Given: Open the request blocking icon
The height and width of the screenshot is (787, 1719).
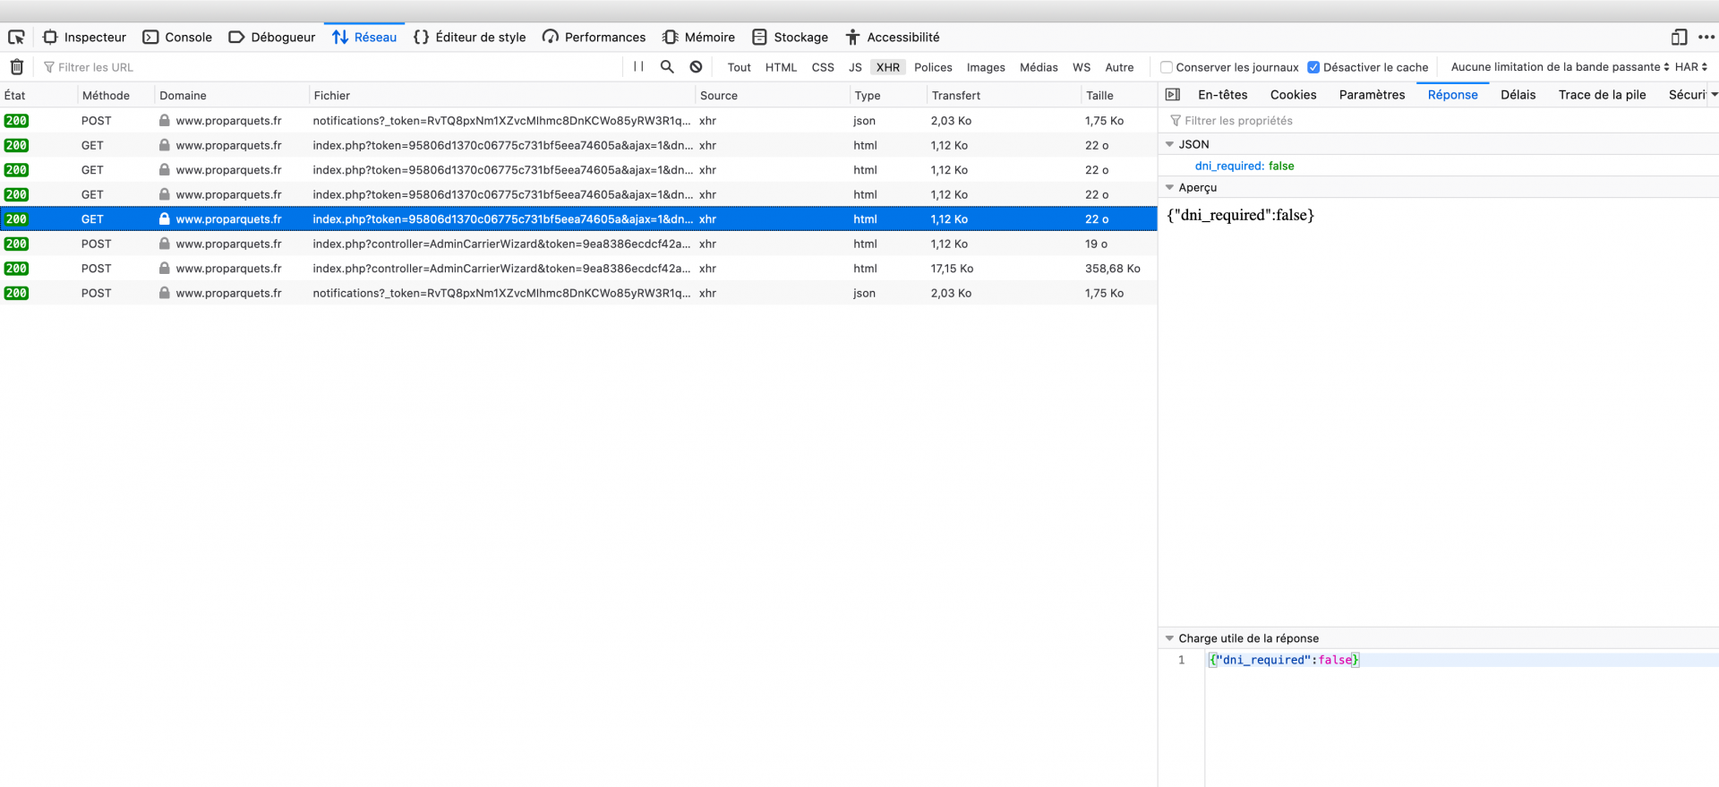Looking at the screenshot, I should (696, 67).
